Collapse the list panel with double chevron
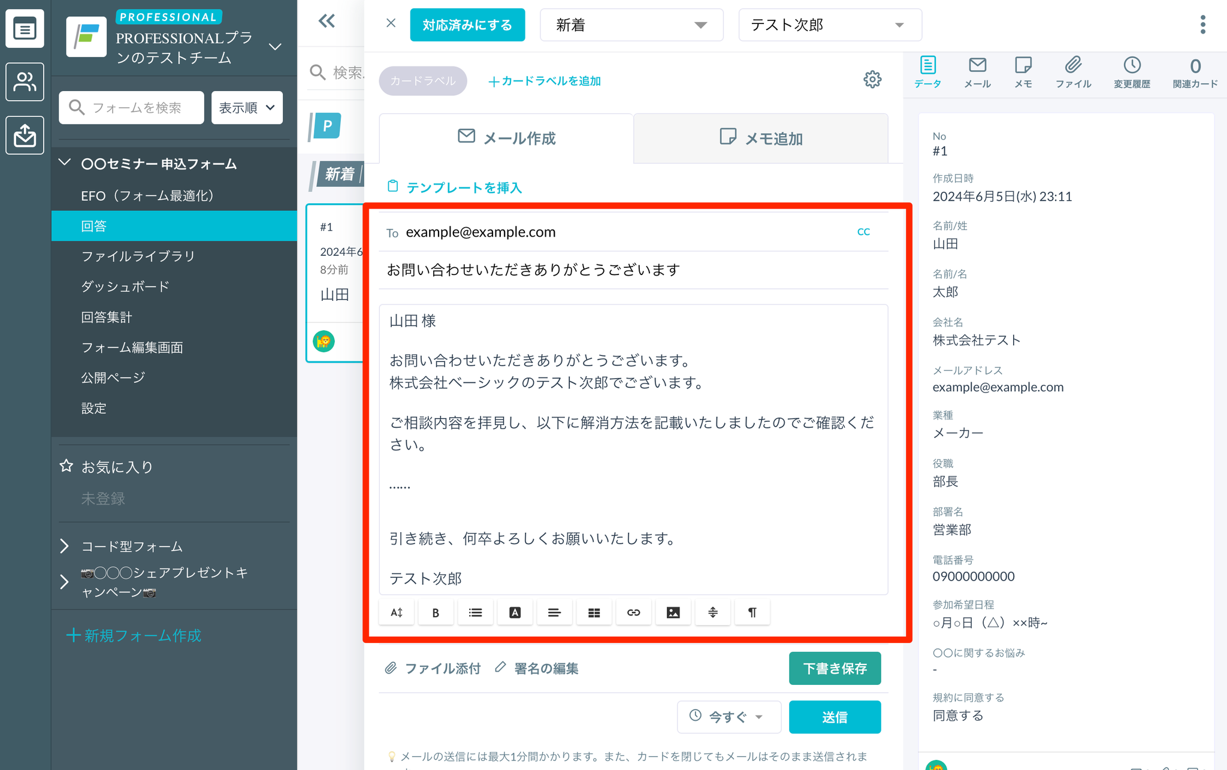Image resolution: width=1227 pixels, height=770 pixels. click(327, 22)
